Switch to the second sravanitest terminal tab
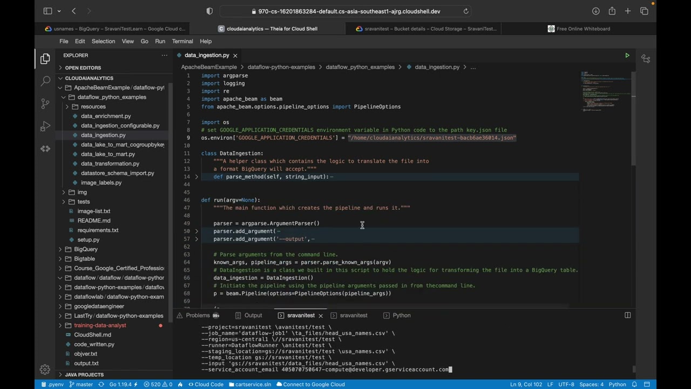Screen dimensions: 691x389 pos(349,316)
